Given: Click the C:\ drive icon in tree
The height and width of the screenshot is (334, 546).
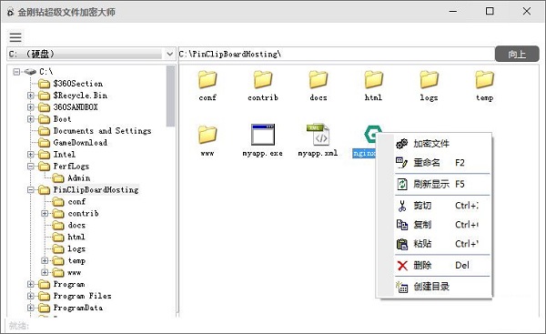Looking at the screenshot, I should (30, 72).
